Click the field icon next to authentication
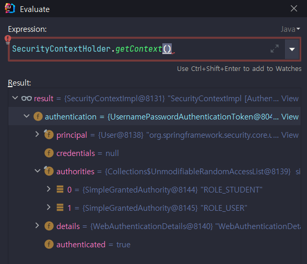The width and height of the screenshot is (307, 264). 38,116
